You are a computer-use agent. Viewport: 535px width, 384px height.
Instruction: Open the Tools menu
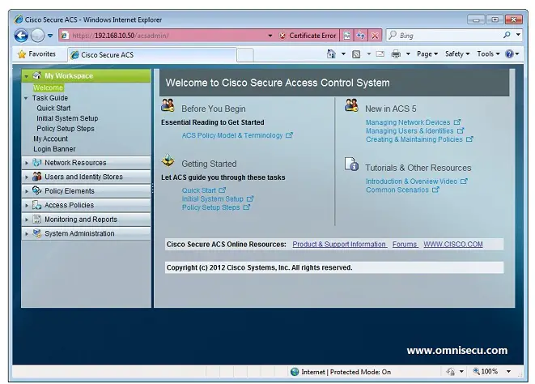pyautogui.click(x=488, y=54)
